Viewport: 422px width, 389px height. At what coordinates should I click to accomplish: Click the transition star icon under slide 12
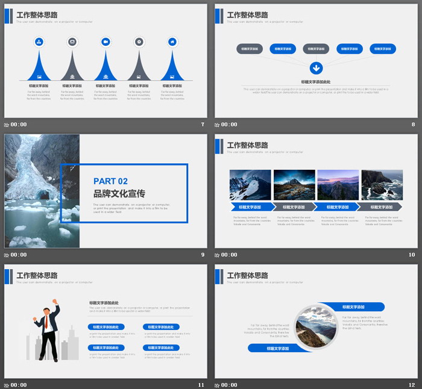218,385
